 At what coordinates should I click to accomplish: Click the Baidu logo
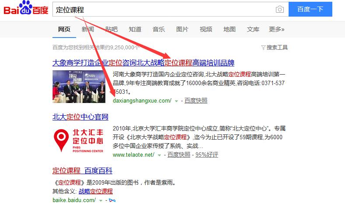point(25,9)
